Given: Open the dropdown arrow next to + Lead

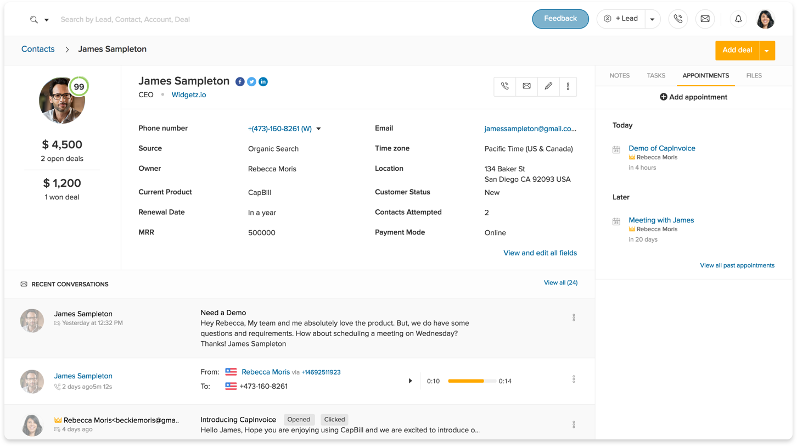Looking at the screenshot, I should (652, 19).
